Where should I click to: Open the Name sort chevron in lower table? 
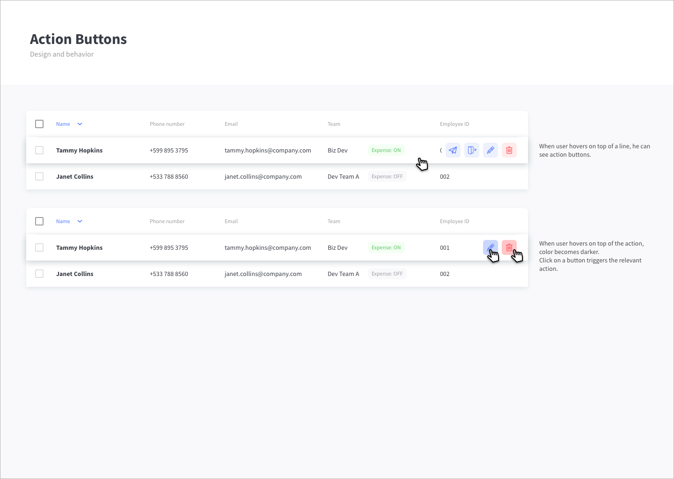80,221
